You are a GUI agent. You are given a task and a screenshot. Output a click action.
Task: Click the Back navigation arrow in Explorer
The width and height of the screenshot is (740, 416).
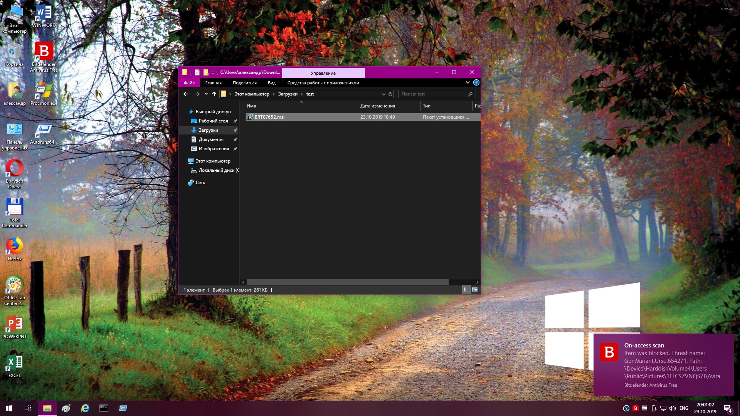pos(186,94)
